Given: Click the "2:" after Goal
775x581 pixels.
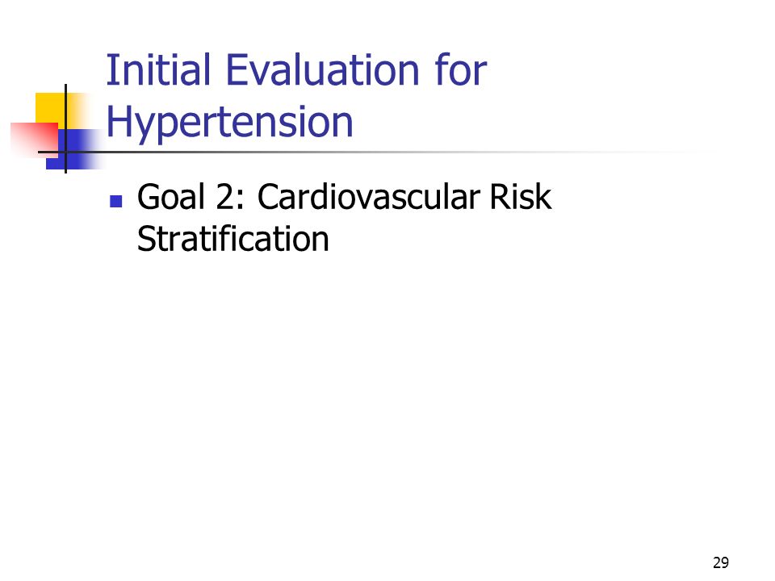Looking at the screenshot, I should [230, 197].
